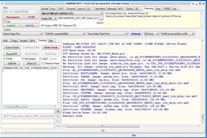Click the 'Flash Write Done: 03:02.996' log line
The height and width of the screenshot is (138, 207).
pyautogui.click(x=85, y=113)
